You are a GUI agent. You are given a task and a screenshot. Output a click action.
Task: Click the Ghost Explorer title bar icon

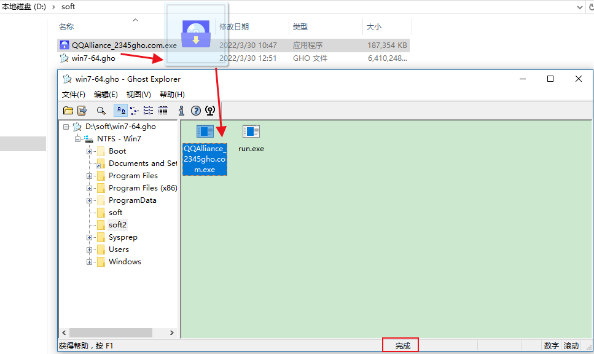point(67,79)
